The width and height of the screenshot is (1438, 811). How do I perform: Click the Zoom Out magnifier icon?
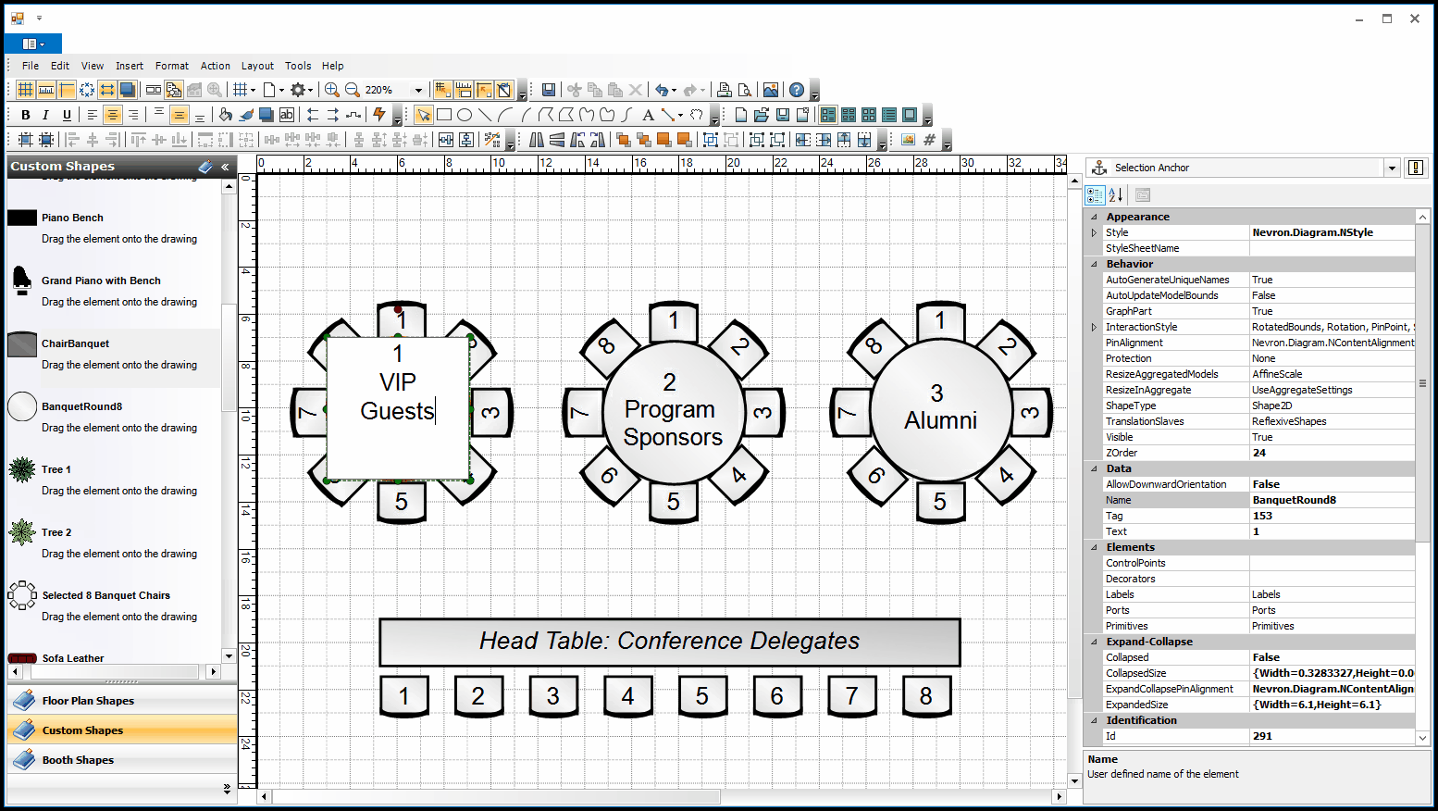click(353, 90)
